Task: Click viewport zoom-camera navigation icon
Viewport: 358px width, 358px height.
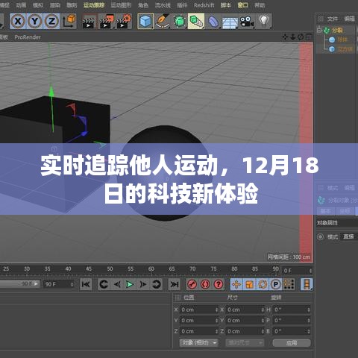Action: pos(293,37)
